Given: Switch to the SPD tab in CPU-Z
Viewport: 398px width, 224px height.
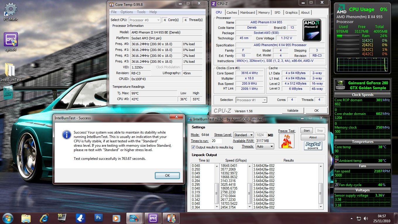Looking at the screenshot, I should tap(277, 13).
